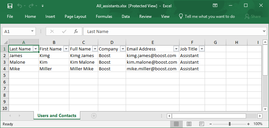Click the Cancel X icon in formula bar
Screen dimensions: 269x128
coord(52,31)
